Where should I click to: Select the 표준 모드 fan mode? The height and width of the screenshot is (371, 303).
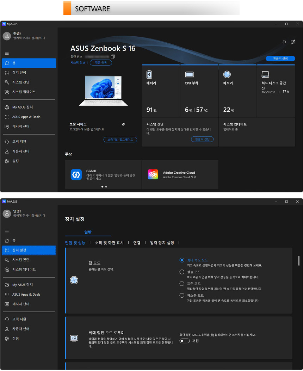click(182, 284)
